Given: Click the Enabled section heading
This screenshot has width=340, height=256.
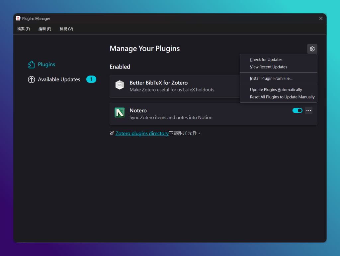Looking at the screenshot, I should pos(120,67).
